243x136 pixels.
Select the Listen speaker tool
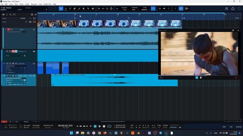point(93,9)
